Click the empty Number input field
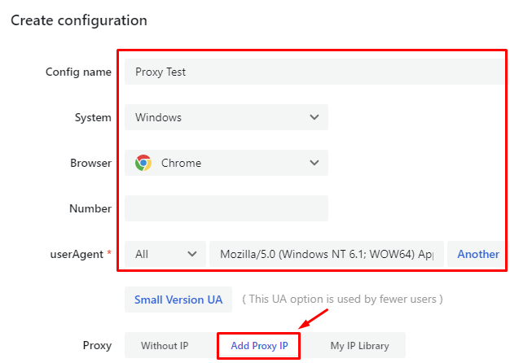The width and height of the screenshot is (510, 363). [226, 208]
